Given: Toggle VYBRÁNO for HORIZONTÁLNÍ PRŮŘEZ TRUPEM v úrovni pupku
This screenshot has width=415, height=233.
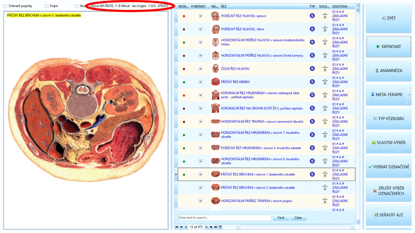Looking at the screenshot, I should 201,201.
